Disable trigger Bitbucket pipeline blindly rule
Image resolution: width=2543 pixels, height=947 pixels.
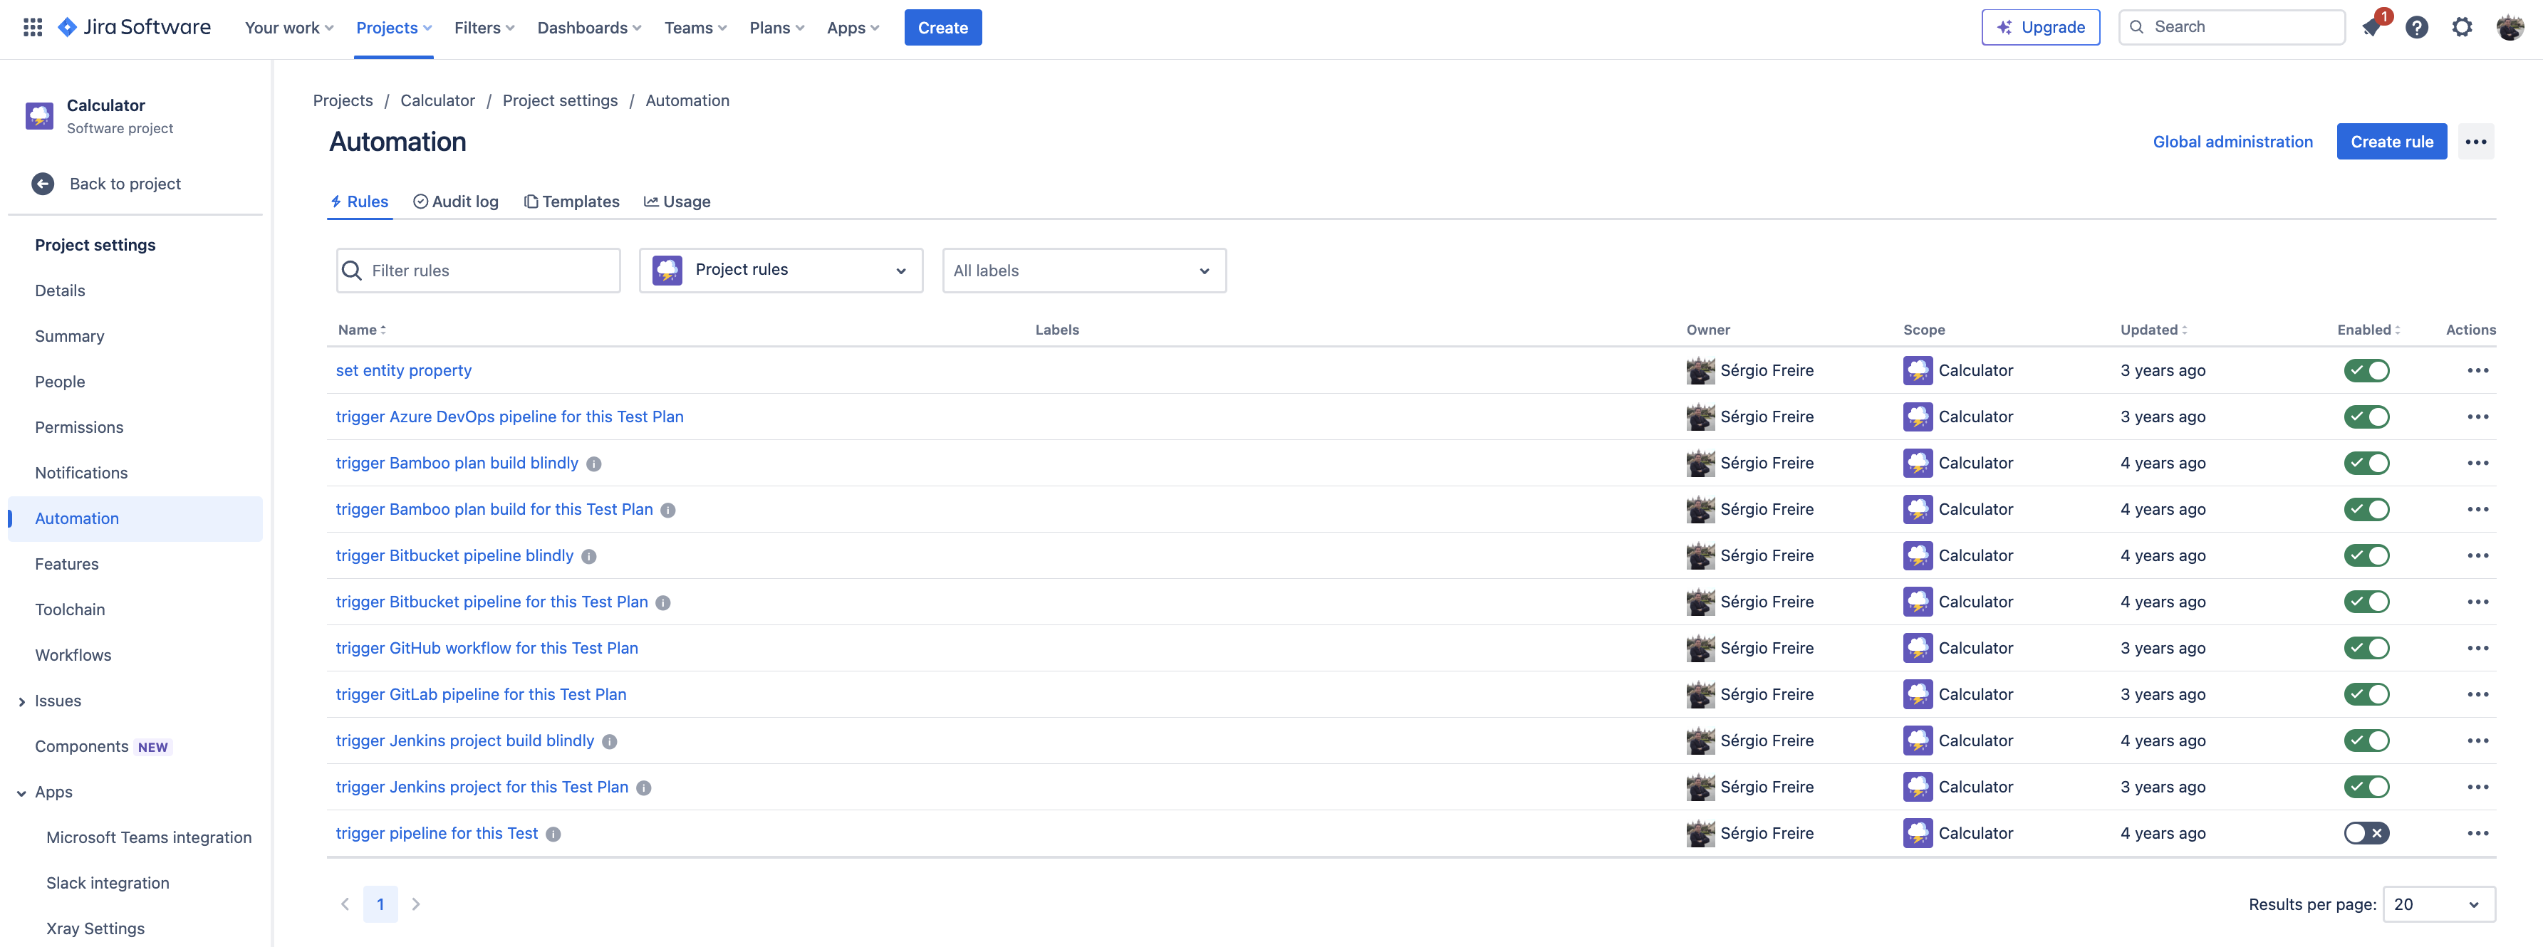[x=2366, y=556]
